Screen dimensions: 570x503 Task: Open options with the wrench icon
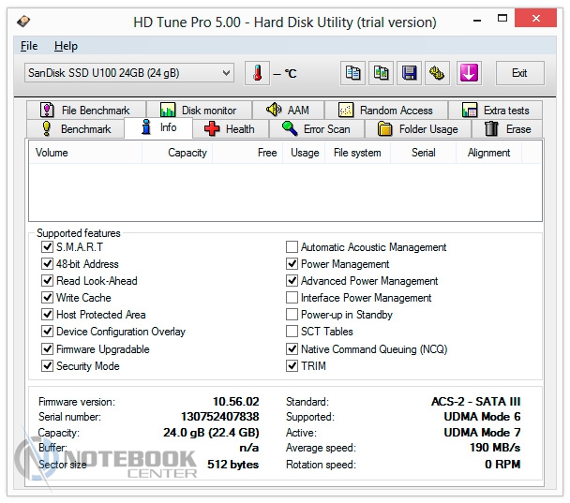click(437, 73)
